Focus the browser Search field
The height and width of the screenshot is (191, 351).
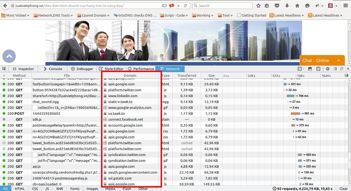coord(222,6)
